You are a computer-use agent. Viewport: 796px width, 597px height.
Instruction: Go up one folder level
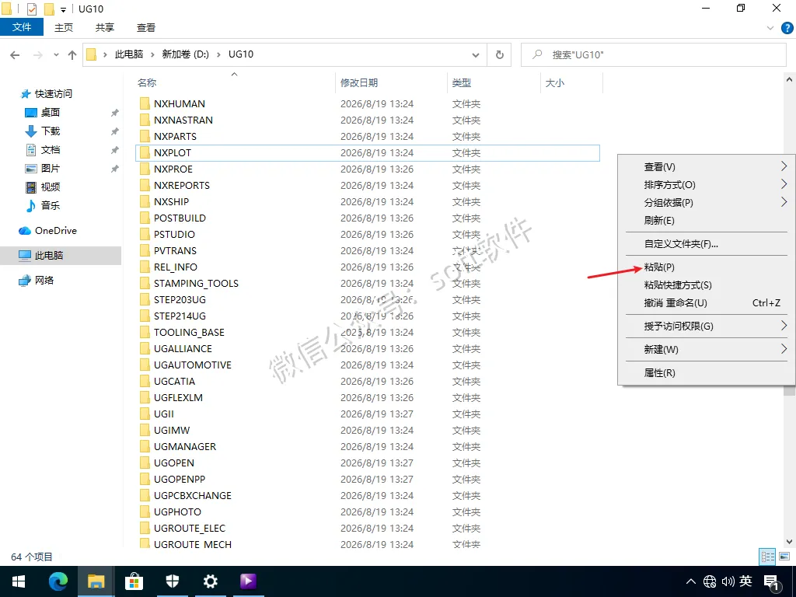[72, 55]
